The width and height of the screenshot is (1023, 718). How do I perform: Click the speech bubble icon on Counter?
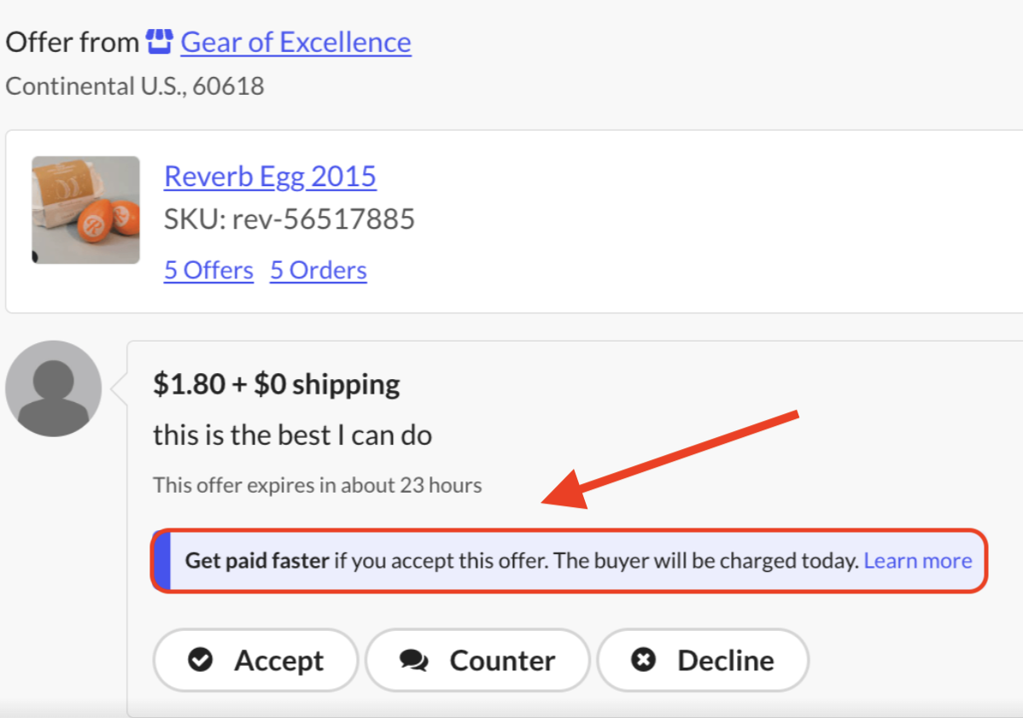[414, 660]
